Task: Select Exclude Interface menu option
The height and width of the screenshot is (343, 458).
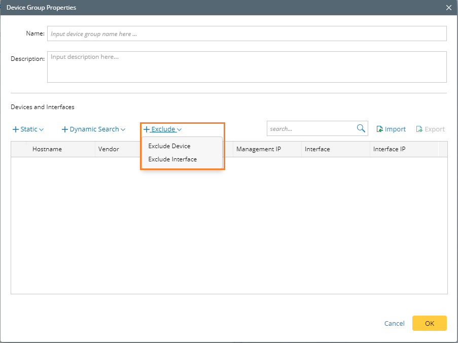Action: pyautogui.click(x=172, y=159)
